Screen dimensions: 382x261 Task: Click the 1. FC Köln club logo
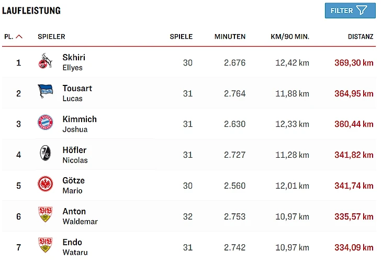(45, 62)
